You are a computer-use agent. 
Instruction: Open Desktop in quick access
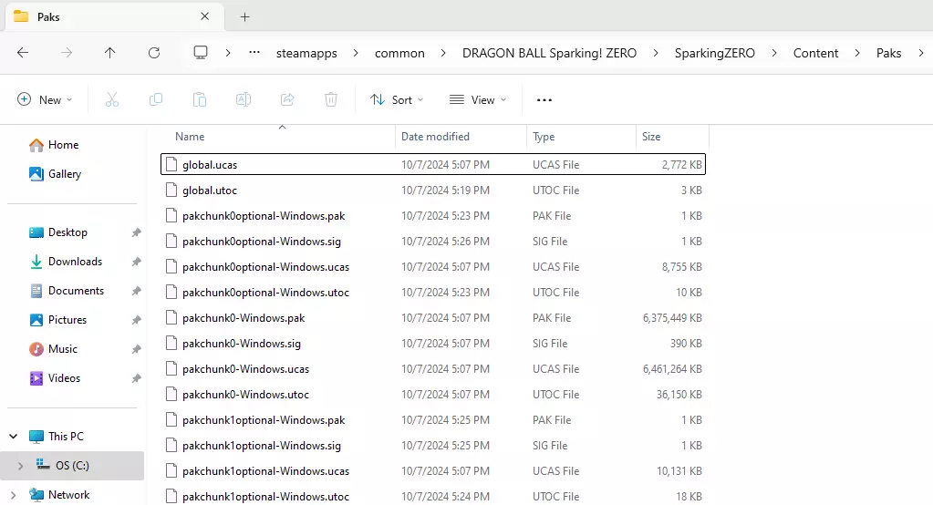click(58, 232)
